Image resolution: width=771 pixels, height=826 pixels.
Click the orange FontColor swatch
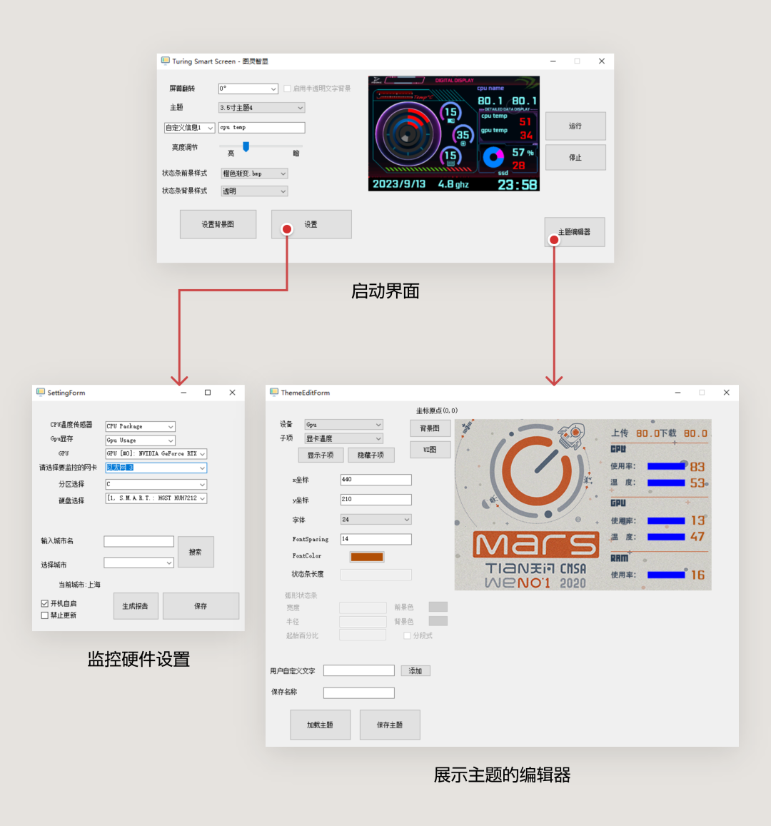367,557
